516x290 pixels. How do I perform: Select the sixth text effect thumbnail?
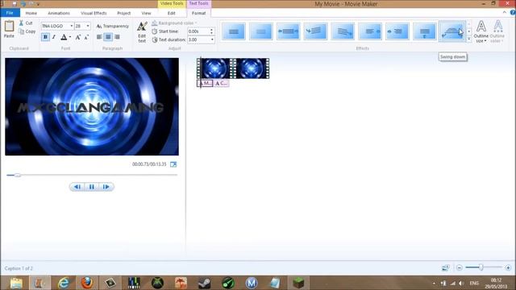click(x=370, y=31)
